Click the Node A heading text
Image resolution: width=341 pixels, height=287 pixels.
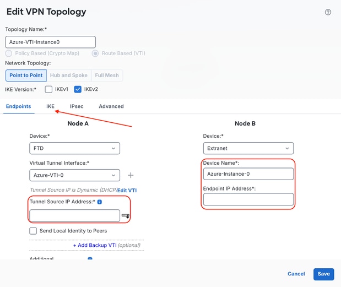pyautogui.click(x=78, y=123)
